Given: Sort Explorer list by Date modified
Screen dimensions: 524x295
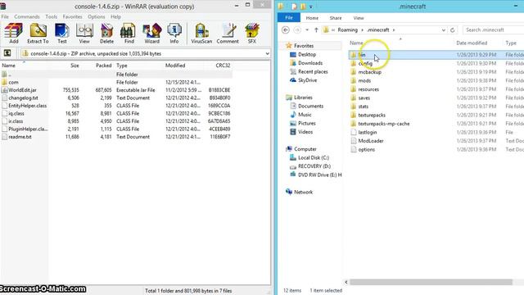Looking at the screenshot, I should [x=472, y=43].
